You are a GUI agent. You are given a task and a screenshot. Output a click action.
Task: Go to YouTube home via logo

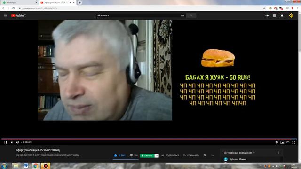pos(18,15)
